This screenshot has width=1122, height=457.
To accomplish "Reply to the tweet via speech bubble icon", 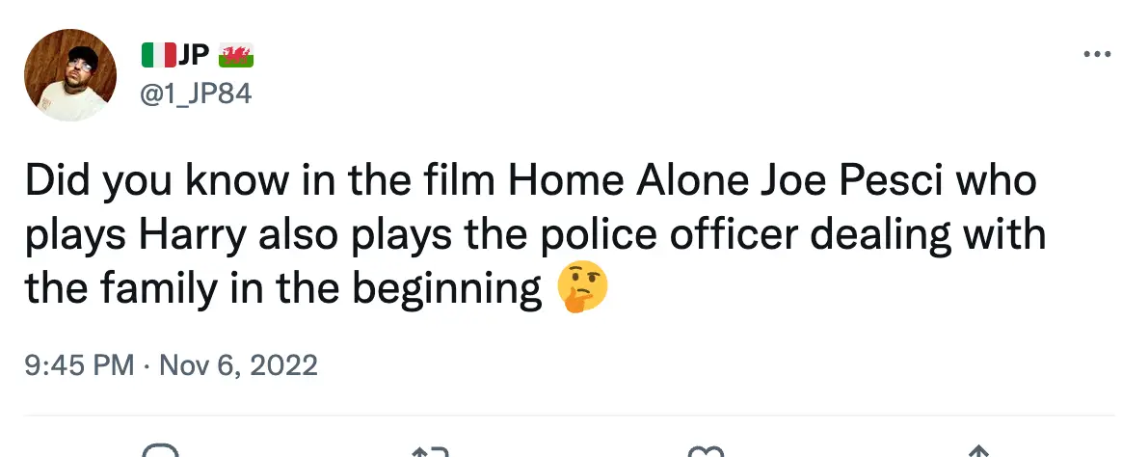I will tap(159, 450).
